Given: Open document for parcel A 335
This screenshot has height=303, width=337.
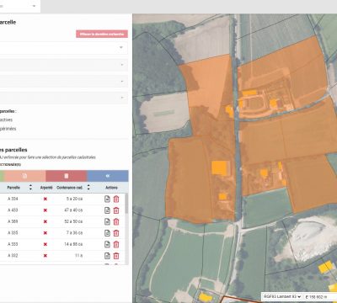Looking at the screenshot, I should 107,233.
